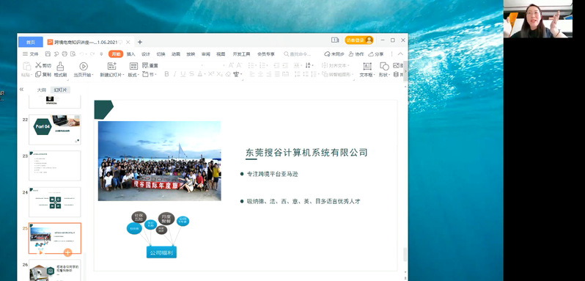Click the guest login (访客登录) button

click(359, 40)
